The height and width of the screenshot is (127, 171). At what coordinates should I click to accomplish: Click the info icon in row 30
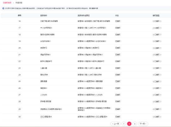click(x=160, y=117)
